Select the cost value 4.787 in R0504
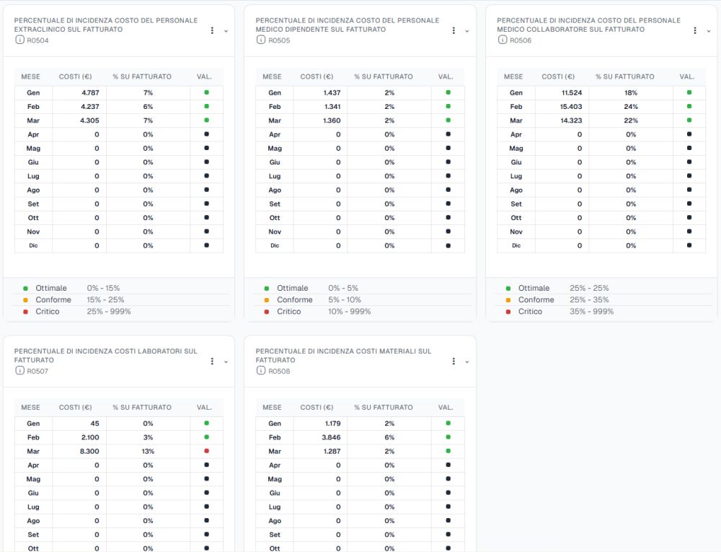 pyautogui.click(x=90, y=92)
